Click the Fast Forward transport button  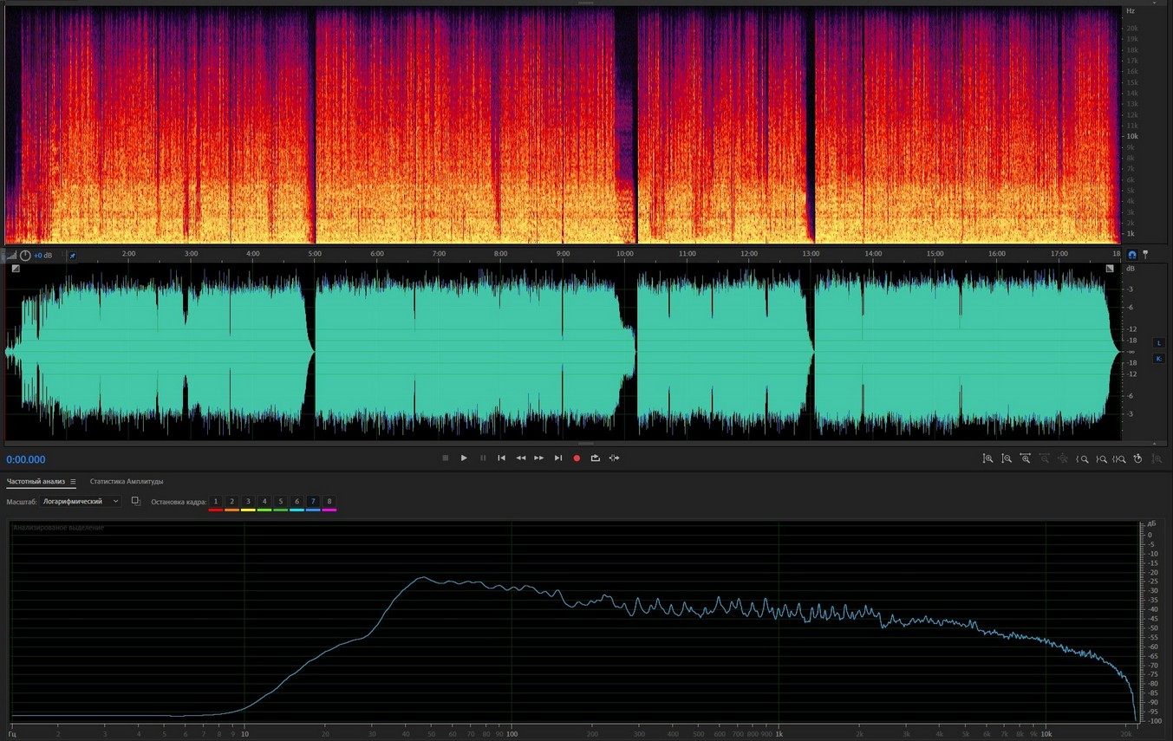pyautogui.click(x=539, y=458)
